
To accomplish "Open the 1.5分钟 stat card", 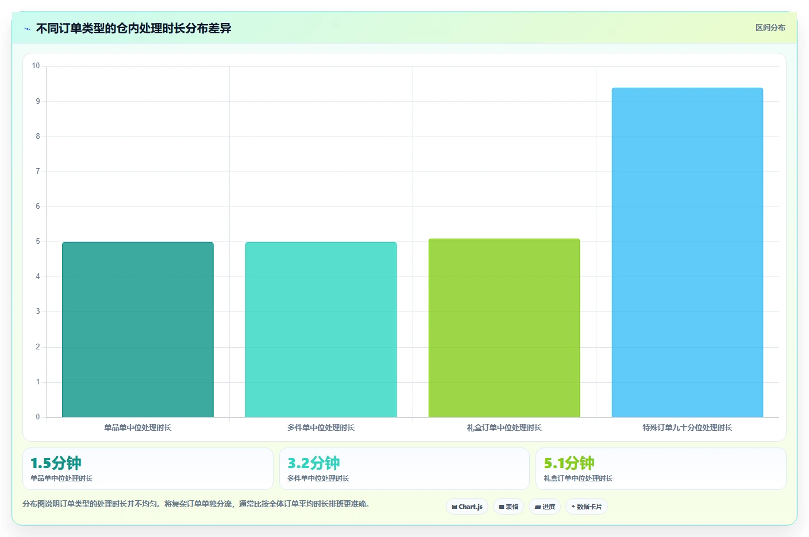I will pos(148,469).
